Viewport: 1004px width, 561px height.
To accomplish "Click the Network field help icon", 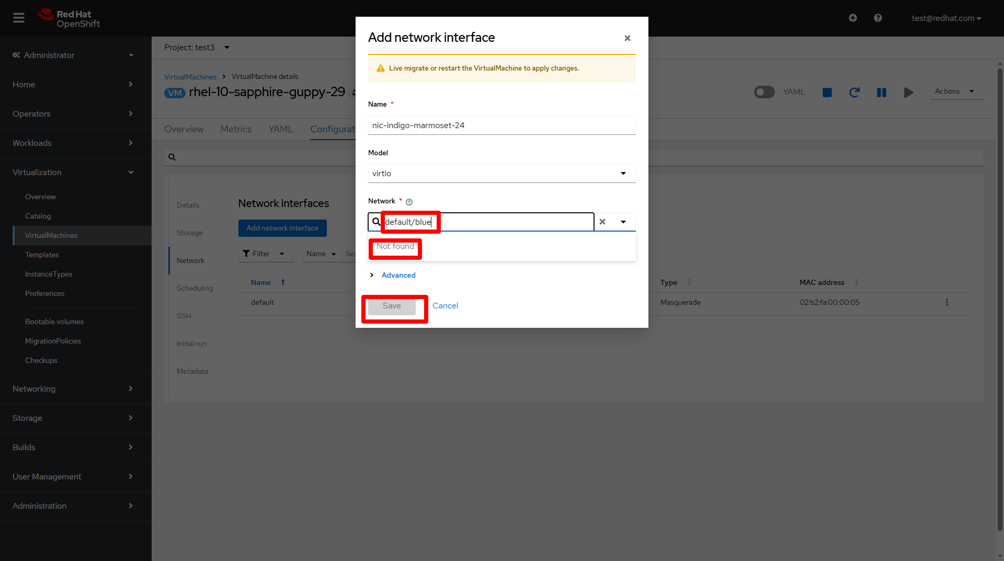I will click(409, 202).
